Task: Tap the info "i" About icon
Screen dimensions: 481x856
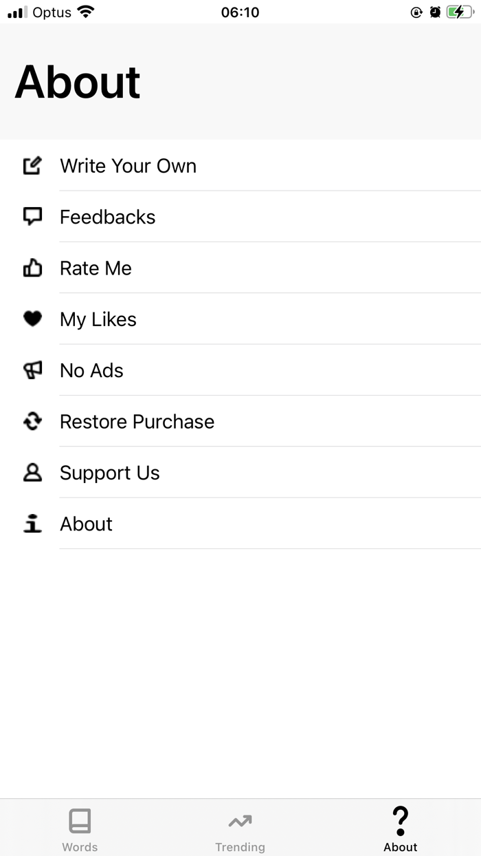Action: tap(32, 524)
